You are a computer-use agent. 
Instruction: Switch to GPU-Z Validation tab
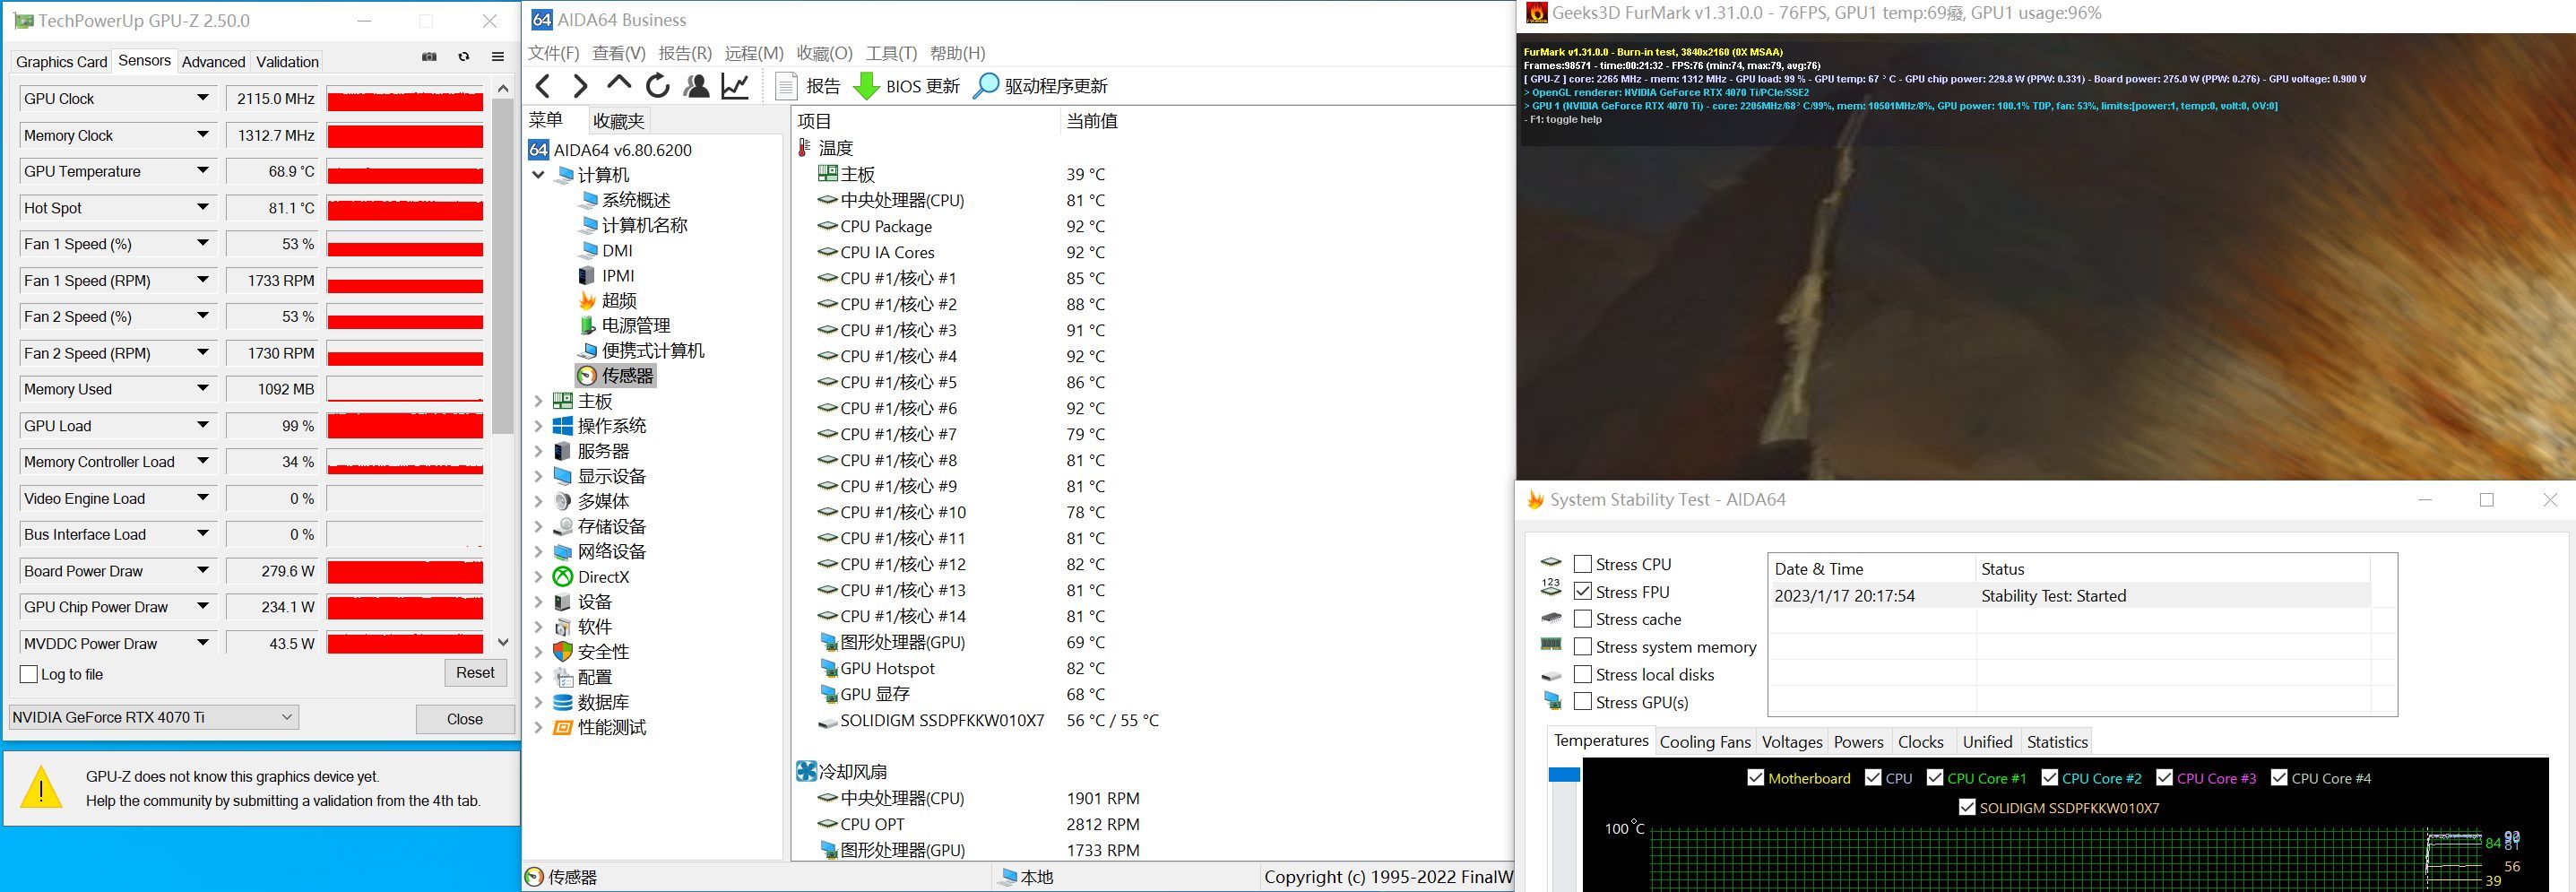(x=287, y=62)
